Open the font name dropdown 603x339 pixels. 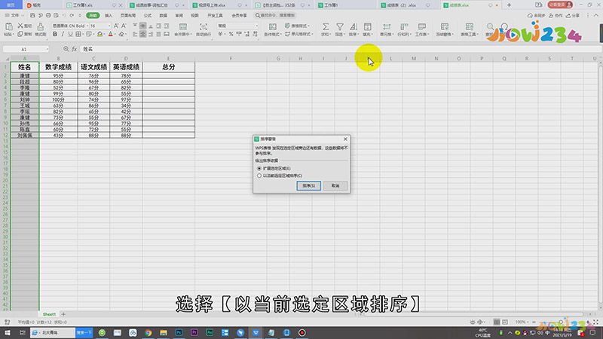tap(87, 26)
